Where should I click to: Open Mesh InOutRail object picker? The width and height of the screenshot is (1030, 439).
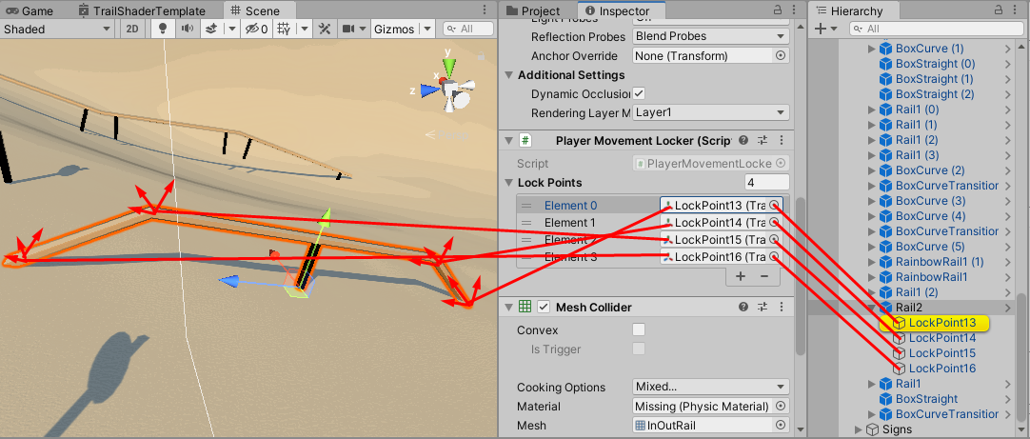(781, 426)
